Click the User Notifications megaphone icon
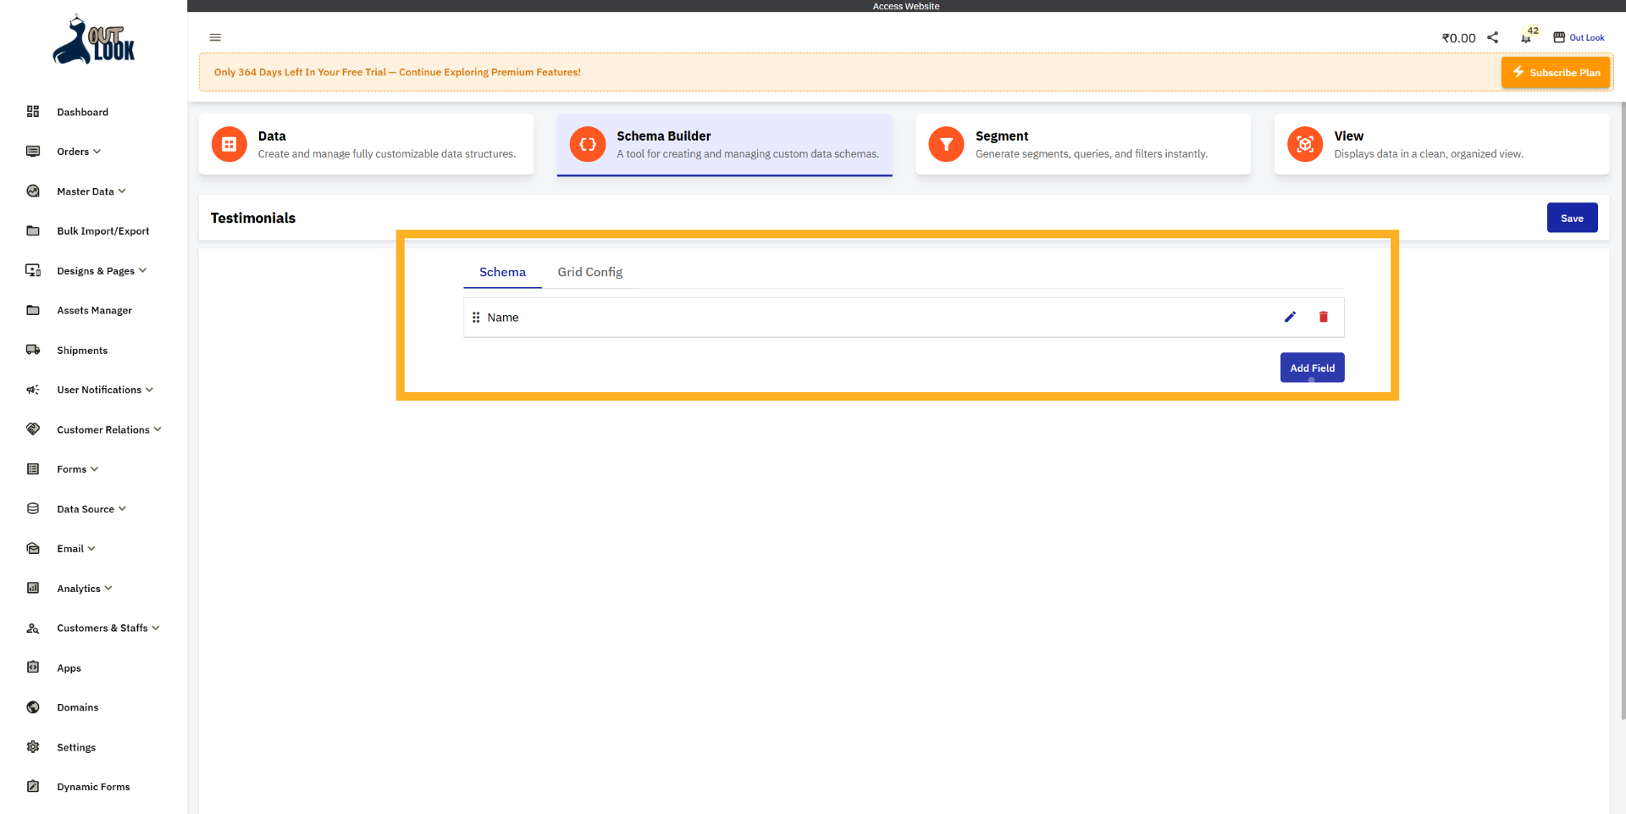This screenshot has height=814, width=1626. click(x=33, y=390)
